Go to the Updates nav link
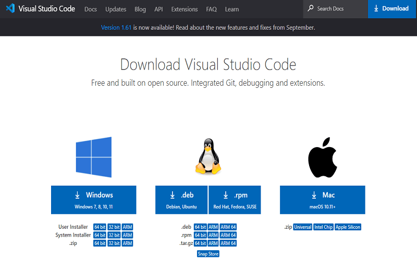Image resolution: width=417 pixels, height=260 pixels. pyautogui.click(x=116, y=9)
